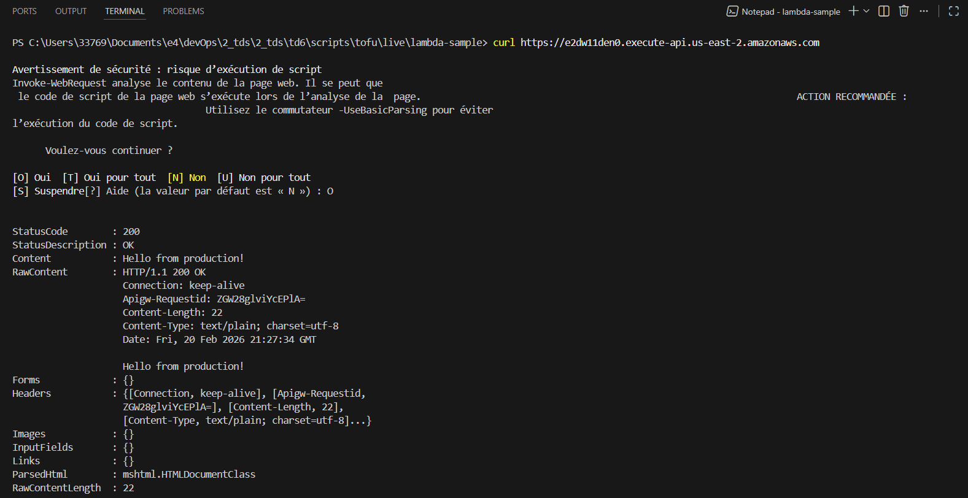The image size is (968, 498).
Task: Select the TERMINAL tab
Action: (125, 11)
